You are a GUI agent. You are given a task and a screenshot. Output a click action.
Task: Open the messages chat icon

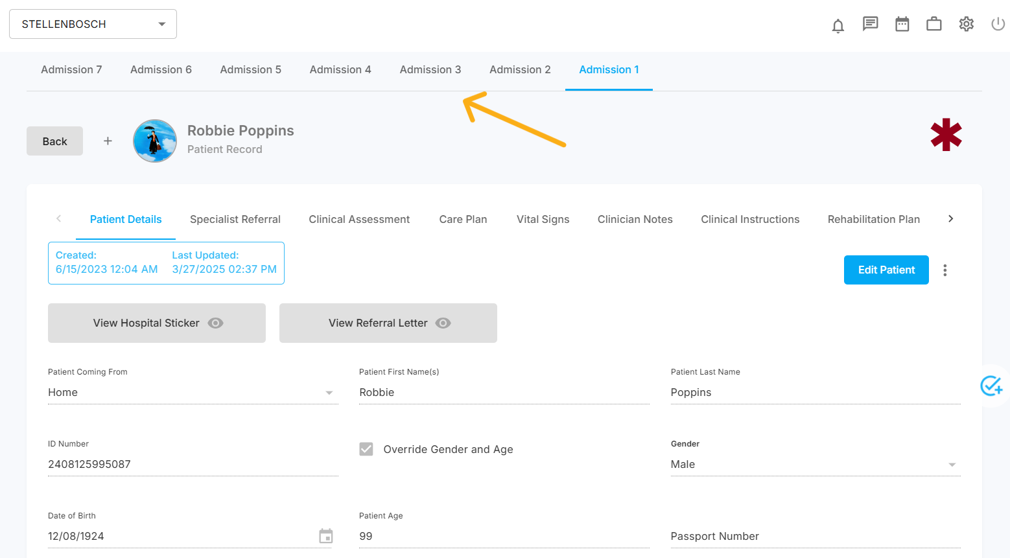pyautogui.click(x=870, y=24)
